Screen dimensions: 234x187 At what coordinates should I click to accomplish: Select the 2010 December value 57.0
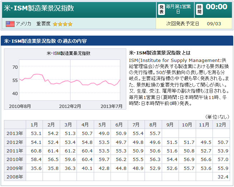(223, 160)
